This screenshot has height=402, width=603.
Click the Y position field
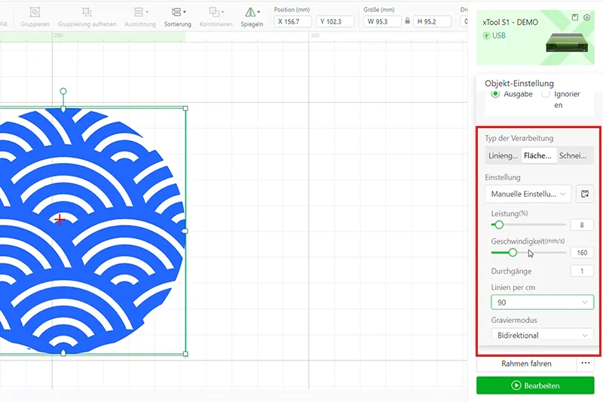click(335, 22)
